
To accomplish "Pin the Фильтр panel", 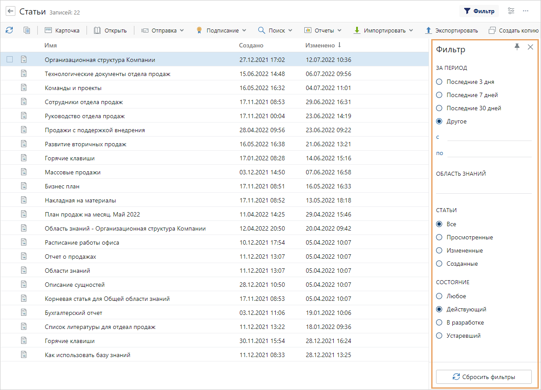I will (517, 47).
